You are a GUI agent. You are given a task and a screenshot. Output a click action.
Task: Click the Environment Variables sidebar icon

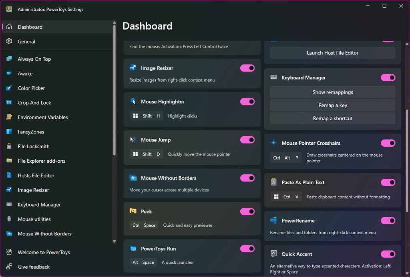pyautogui.click(x=9, y=117)
